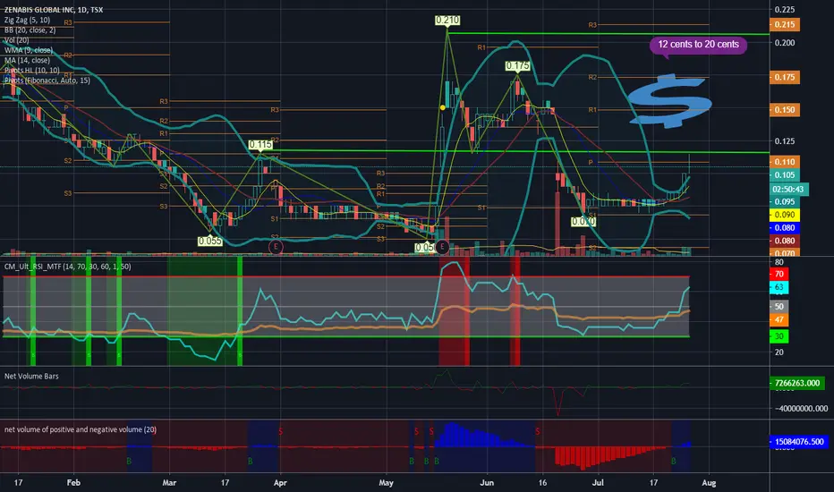Click the Mar date on time axis
Image resolution: width=834 pixels, height=492 pixels.
pos(169,482)
